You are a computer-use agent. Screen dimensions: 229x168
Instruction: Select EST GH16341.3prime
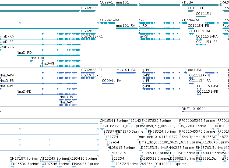pyautogui.click(x=101, y=123)
